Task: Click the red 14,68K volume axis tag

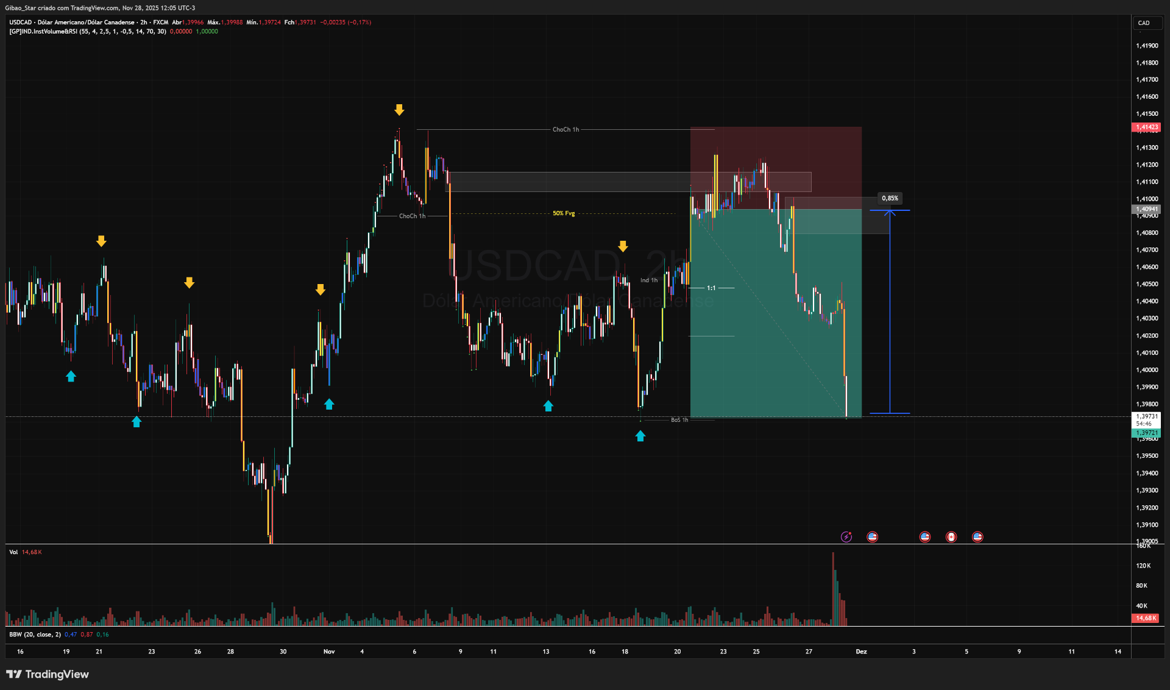Action: 1146,618
